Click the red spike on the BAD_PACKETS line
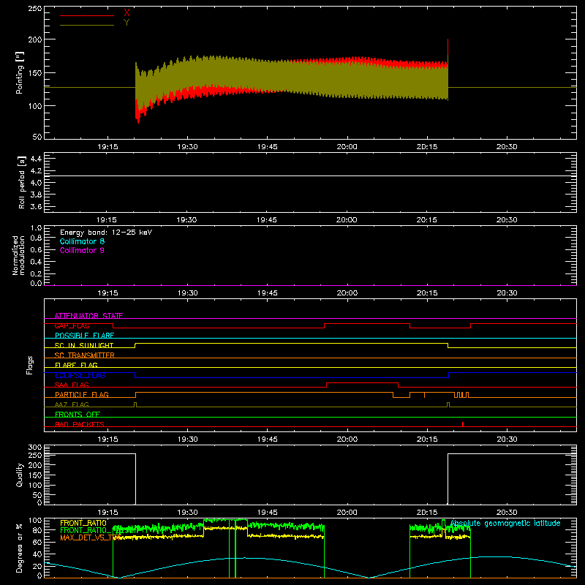585x585 pixels. [x=463, y=424]
